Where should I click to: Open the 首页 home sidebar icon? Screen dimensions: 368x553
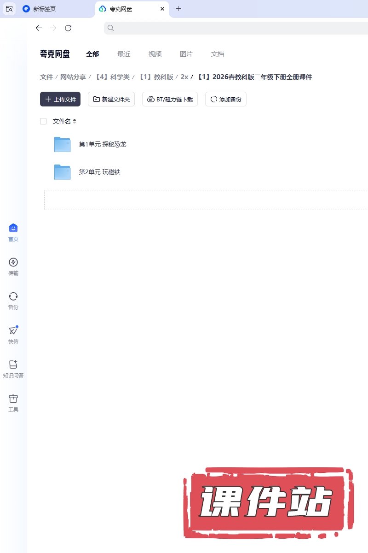(13, 228)
